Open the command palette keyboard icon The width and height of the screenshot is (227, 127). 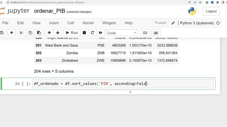pos(145,33)
